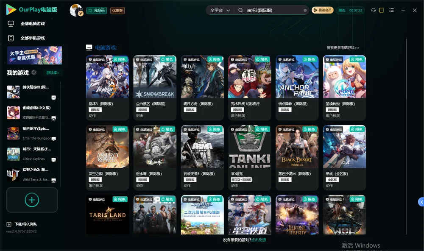Image resolution: width=424 pixels, height=251 pixels.
Task: Click 限免 badge on 3D坦克 card
Action: tap(262, 130)
